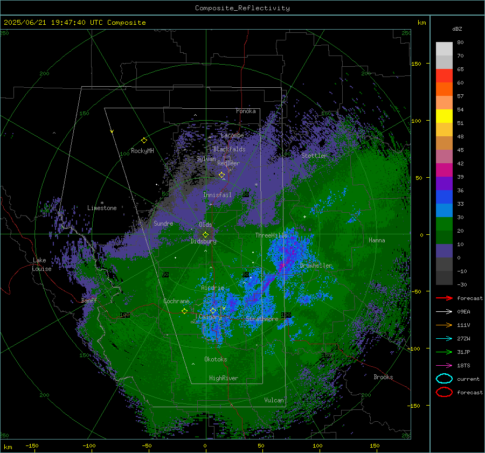485x453 pixels.
Task: Select the Lacombe label on map
Action: coord(232,135)
